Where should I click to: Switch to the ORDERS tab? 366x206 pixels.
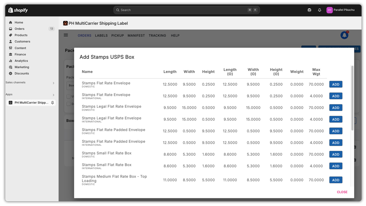[85, 35]
